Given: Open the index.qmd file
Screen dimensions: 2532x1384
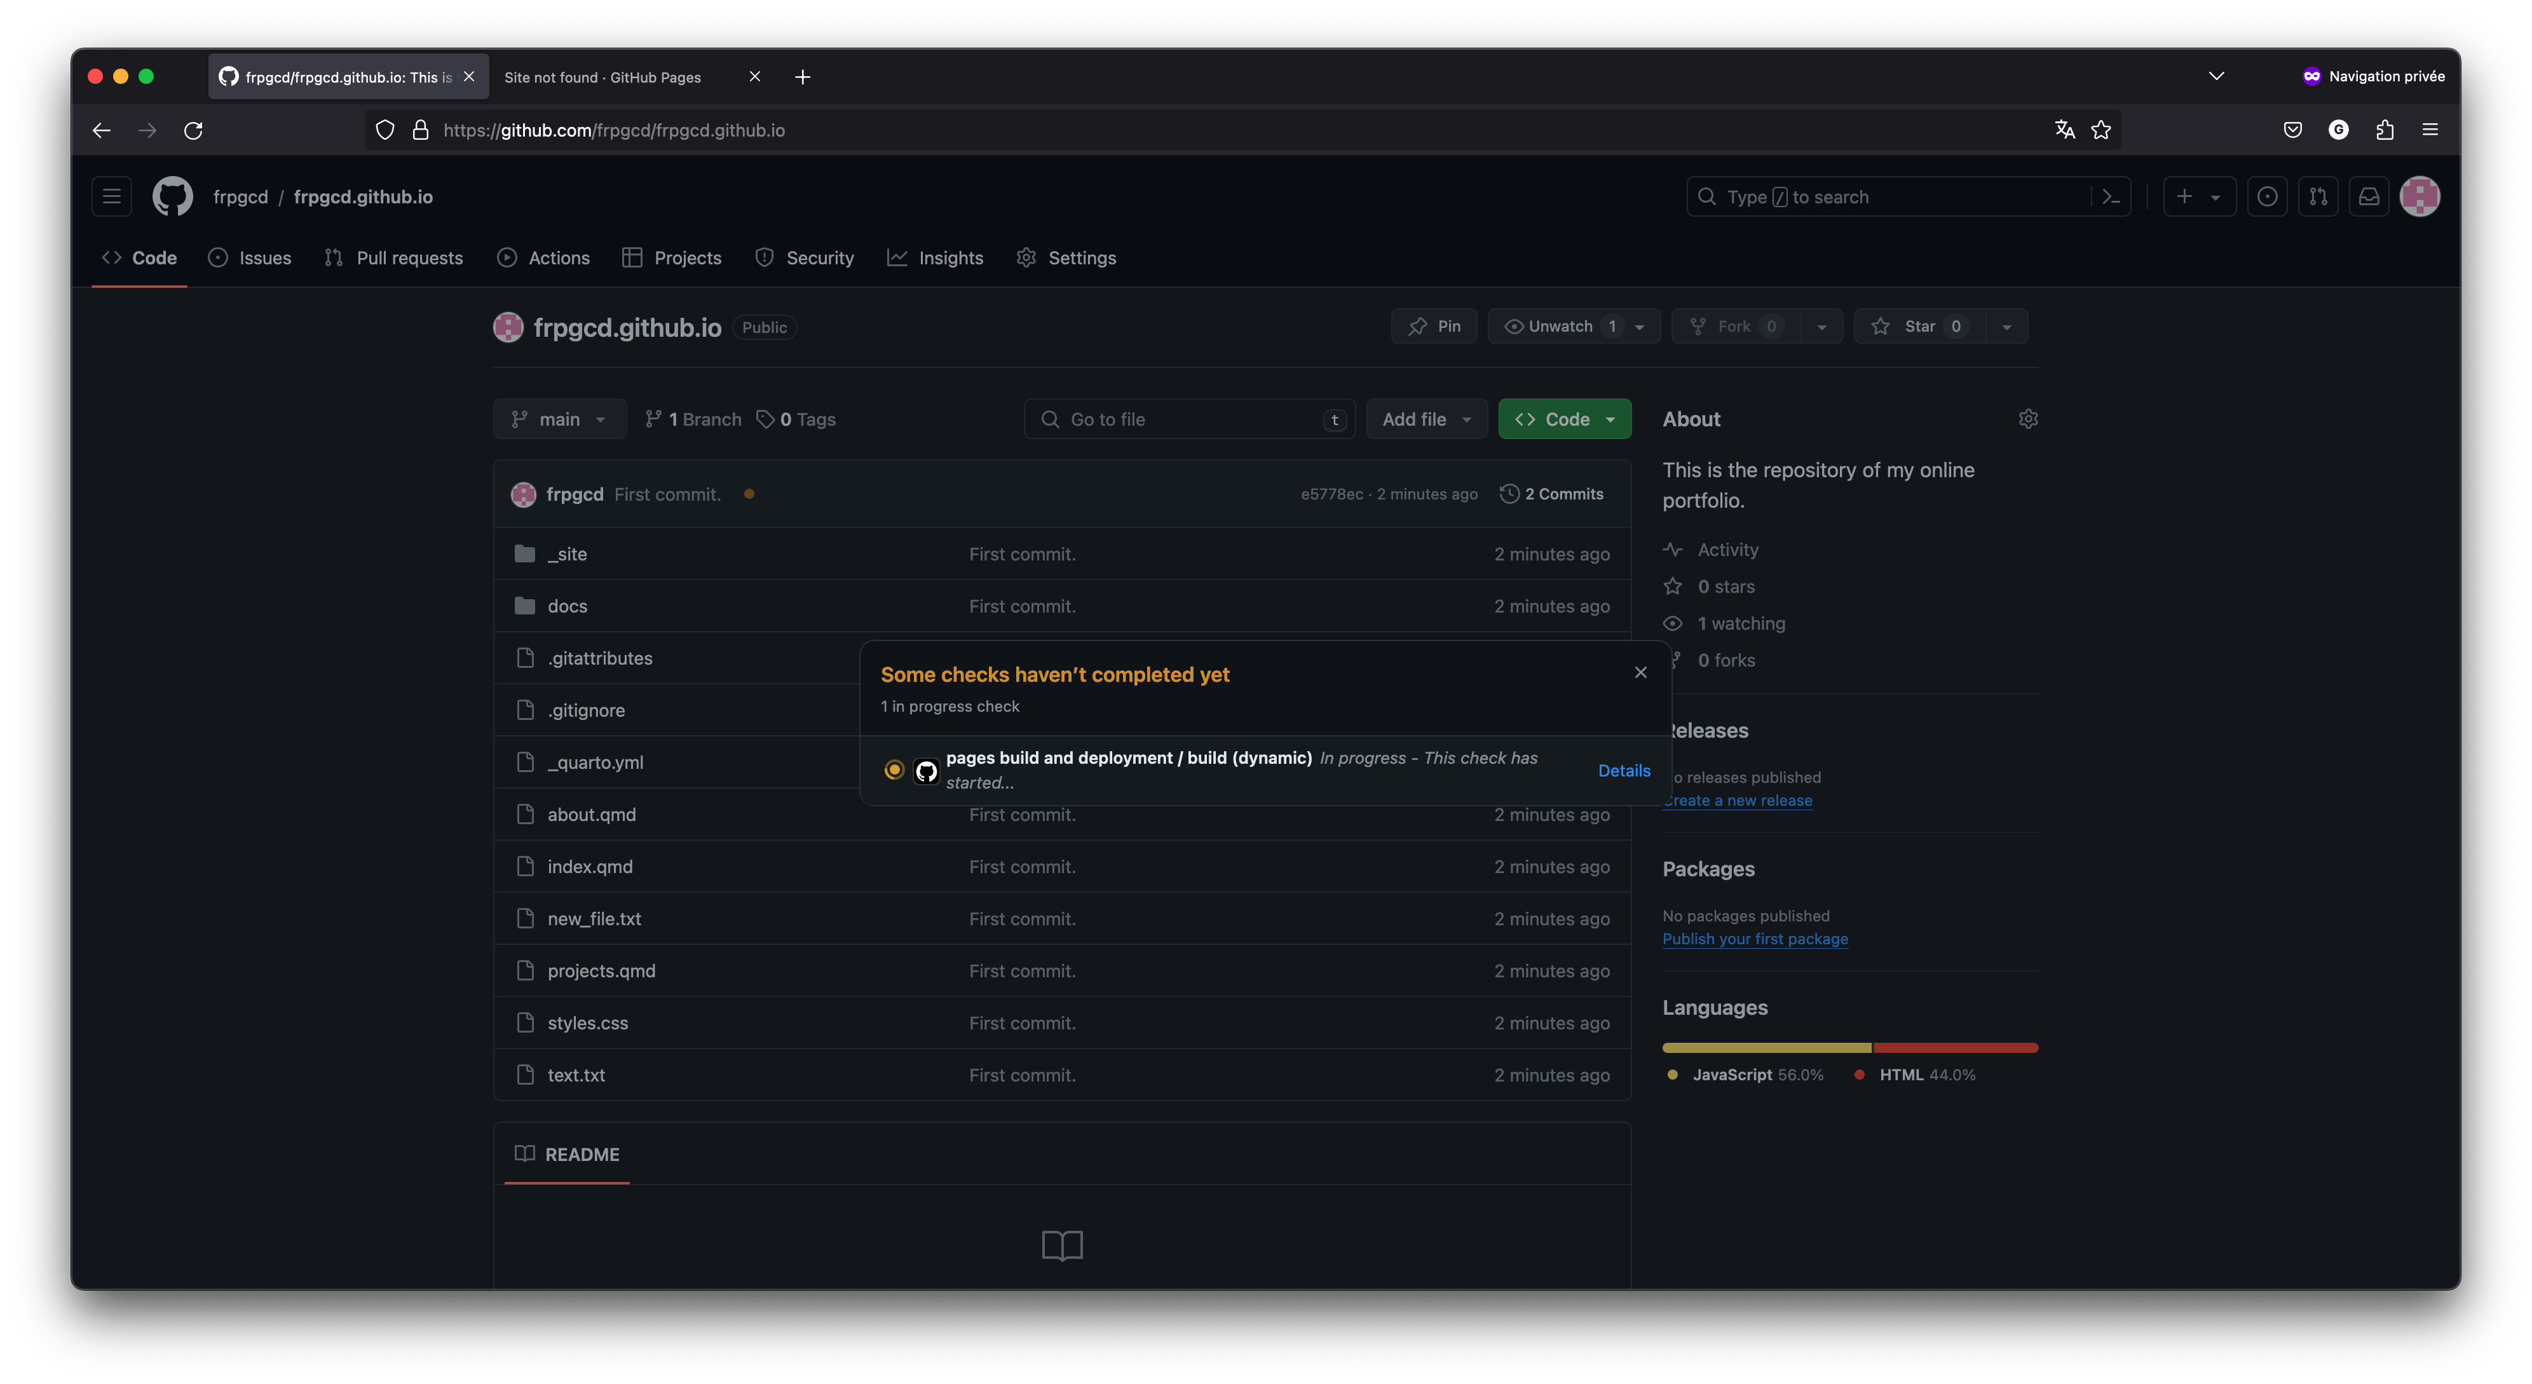Looking at the screenshot, I should click(590, 867).
